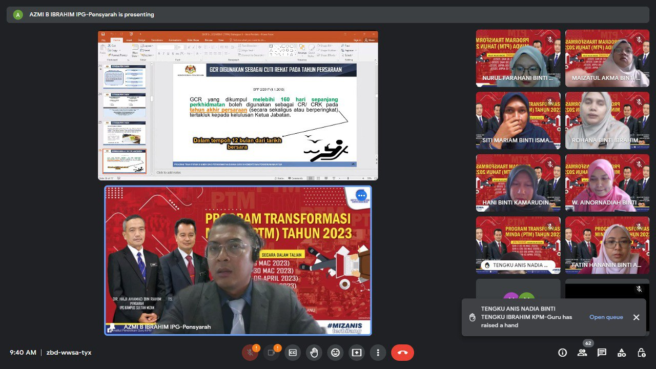The width and height of the screenshot is (656, 369).
Task: Click the present now icon
Action: [x=357, y=353]
